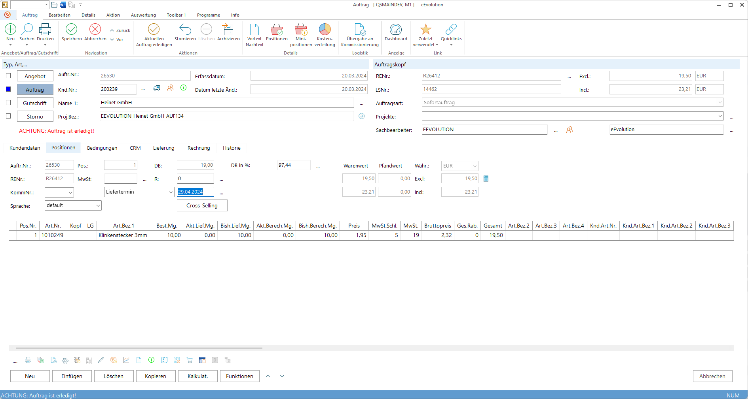
Task: Open the Quicklinks chain icon
Action: [451, 29]
